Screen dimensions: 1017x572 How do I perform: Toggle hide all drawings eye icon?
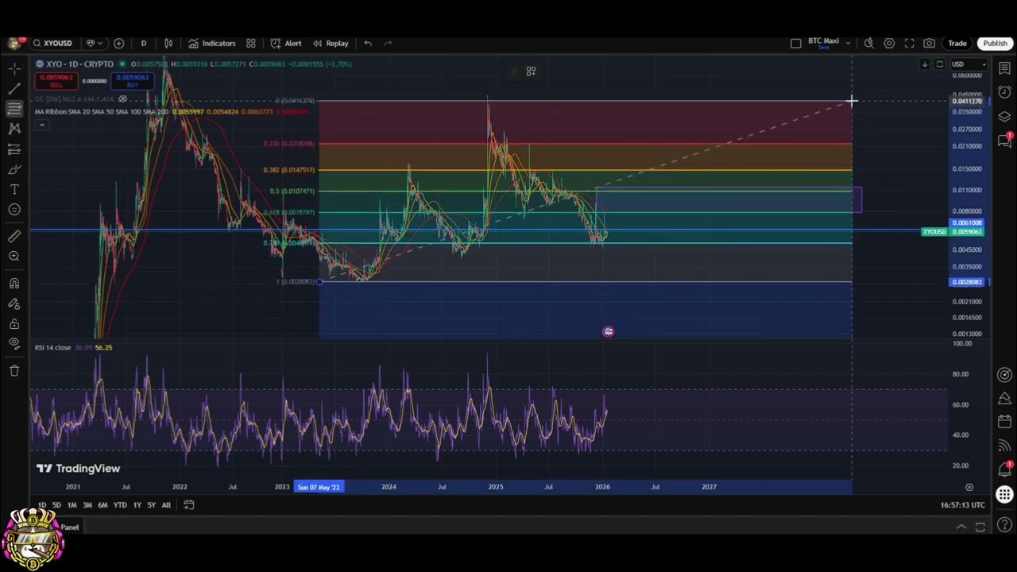coord(14,343)
